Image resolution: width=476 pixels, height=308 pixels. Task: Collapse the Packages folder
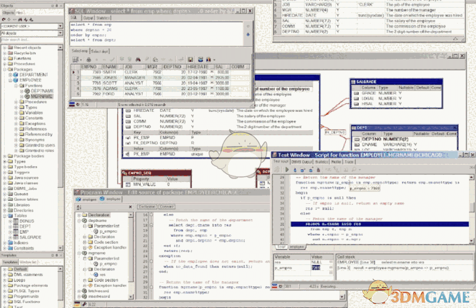coord(5,69)
